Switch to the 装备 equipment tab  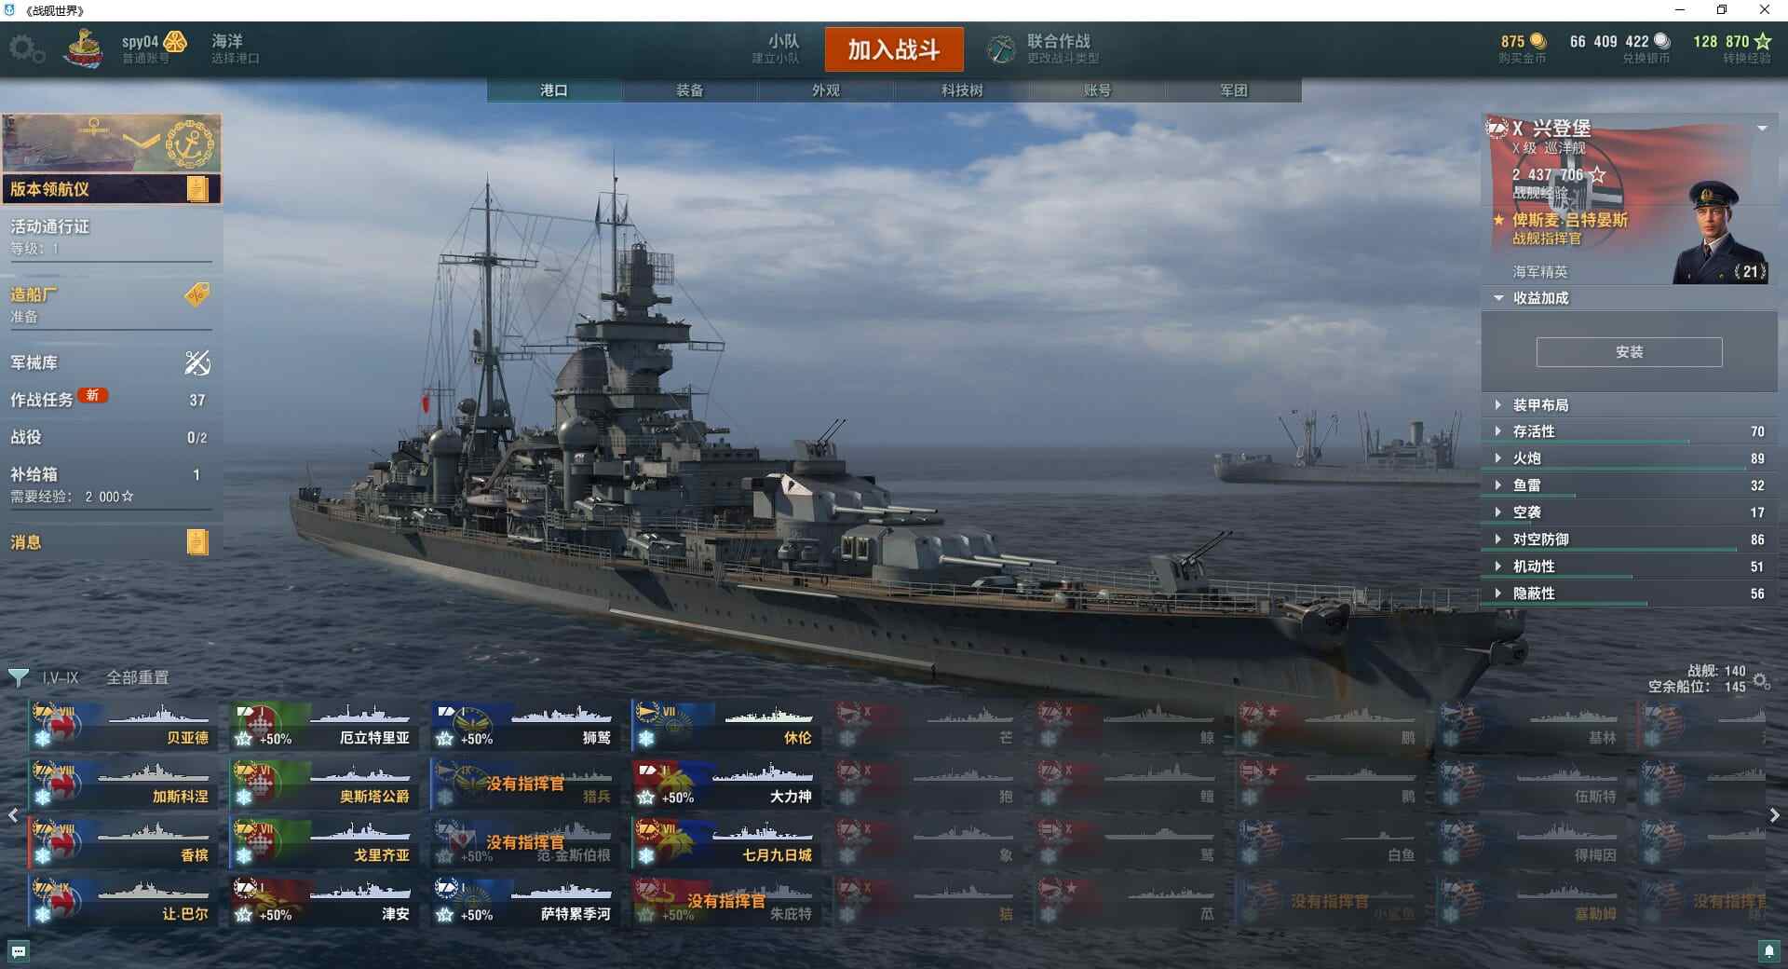pyautogui.click(x=690, y=90)
